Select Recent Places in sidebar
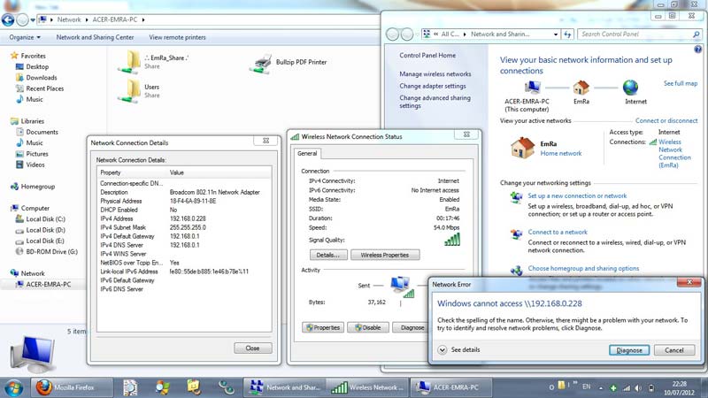 44,88
